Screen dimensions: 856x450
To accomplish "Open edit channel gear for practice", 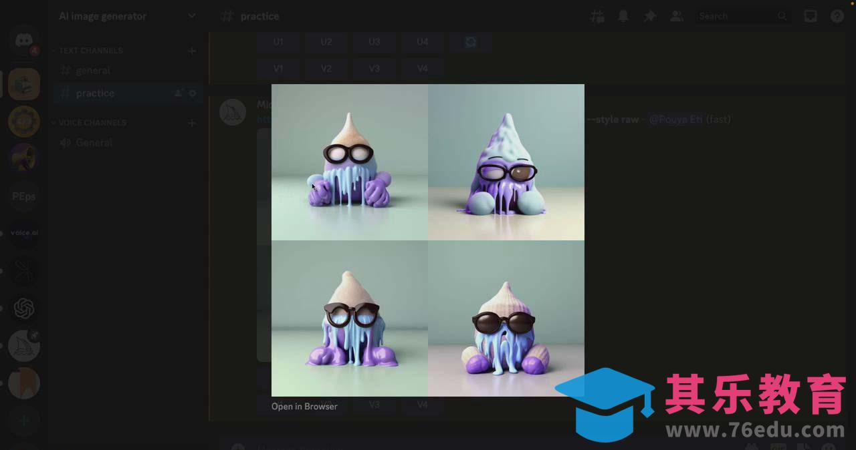I will tap(193, 93).
